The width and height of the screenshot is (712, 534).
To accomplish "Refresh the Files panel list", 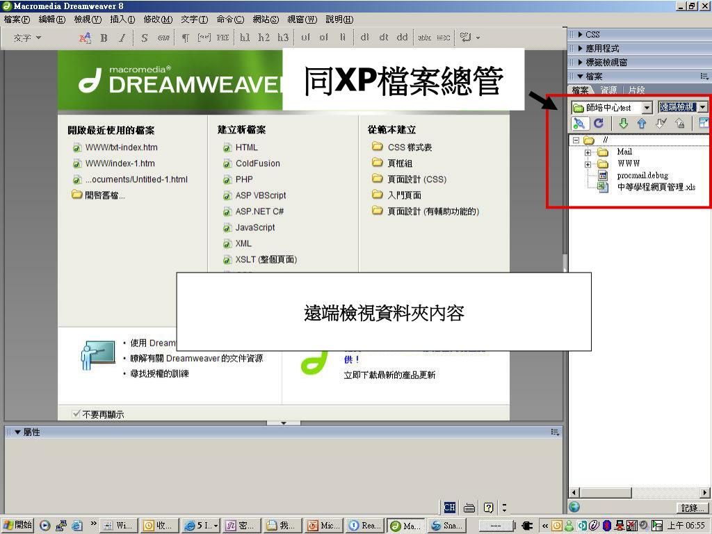I will tap(599, 123).
